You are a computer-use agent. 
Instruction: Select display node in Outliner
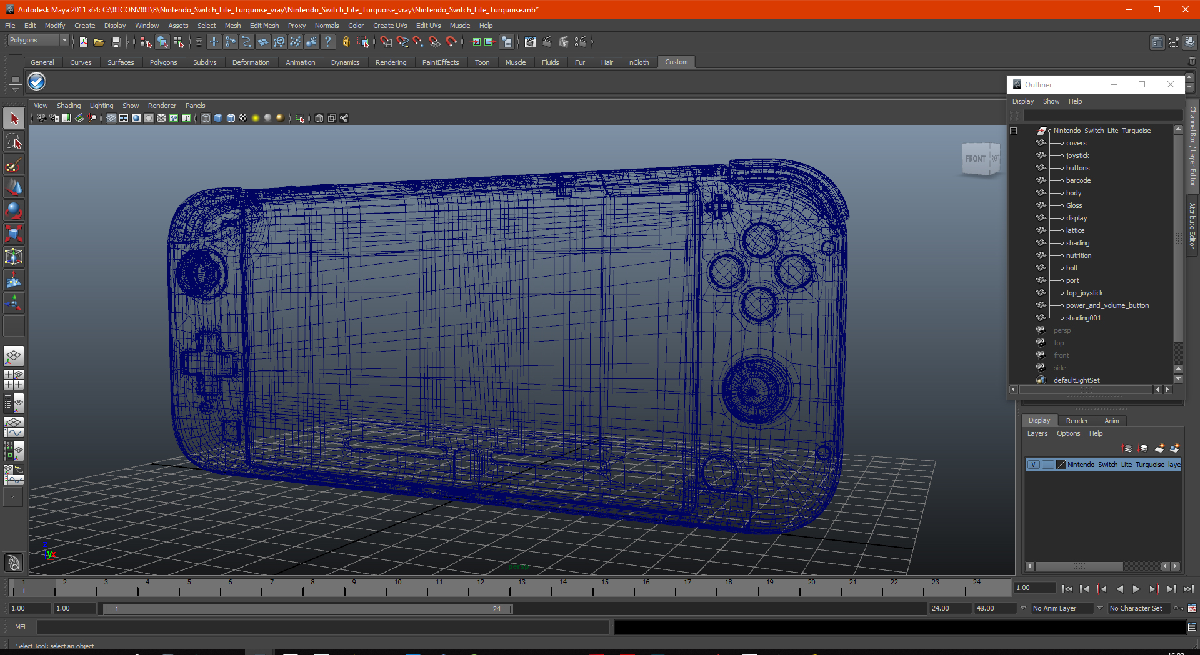[1076, 218]
